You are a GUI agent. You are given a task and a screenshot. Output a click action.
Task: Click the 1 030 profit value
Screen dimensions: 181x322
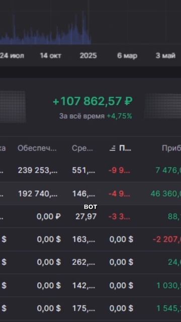[169, 285]
